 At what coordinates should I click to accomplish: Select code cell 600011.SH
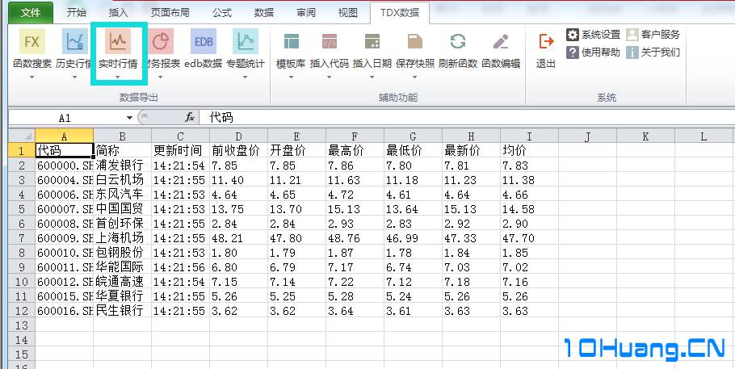[x=65, y=266]
